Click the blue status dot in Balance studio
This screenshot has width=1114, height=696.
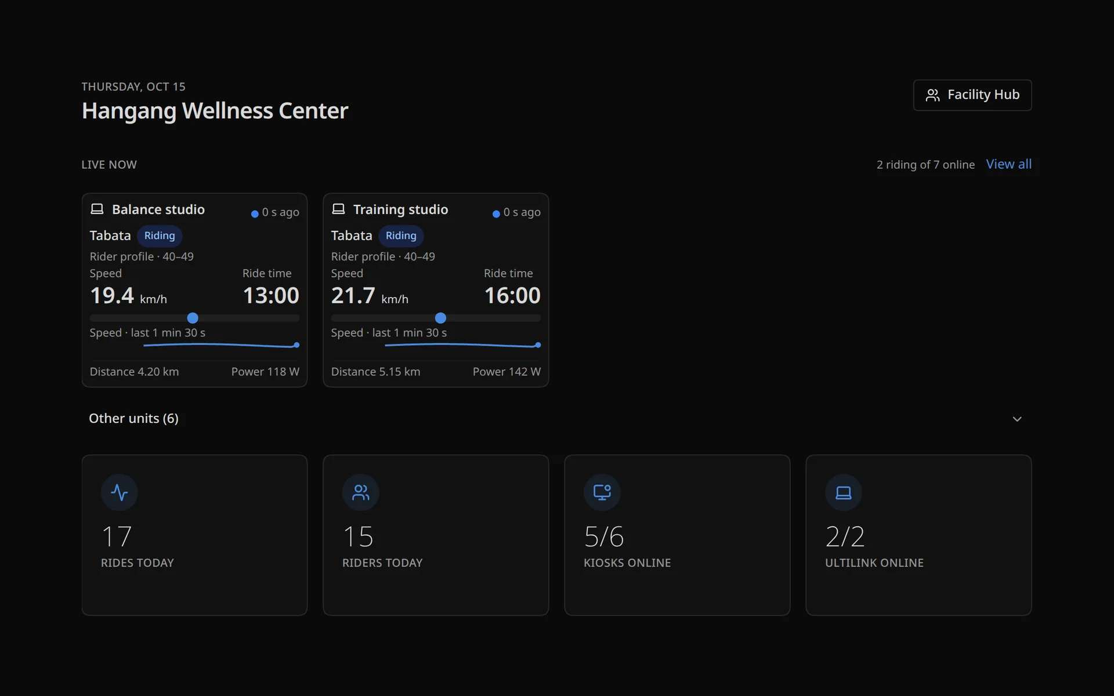pyautogui.click(x=255, y=214)
